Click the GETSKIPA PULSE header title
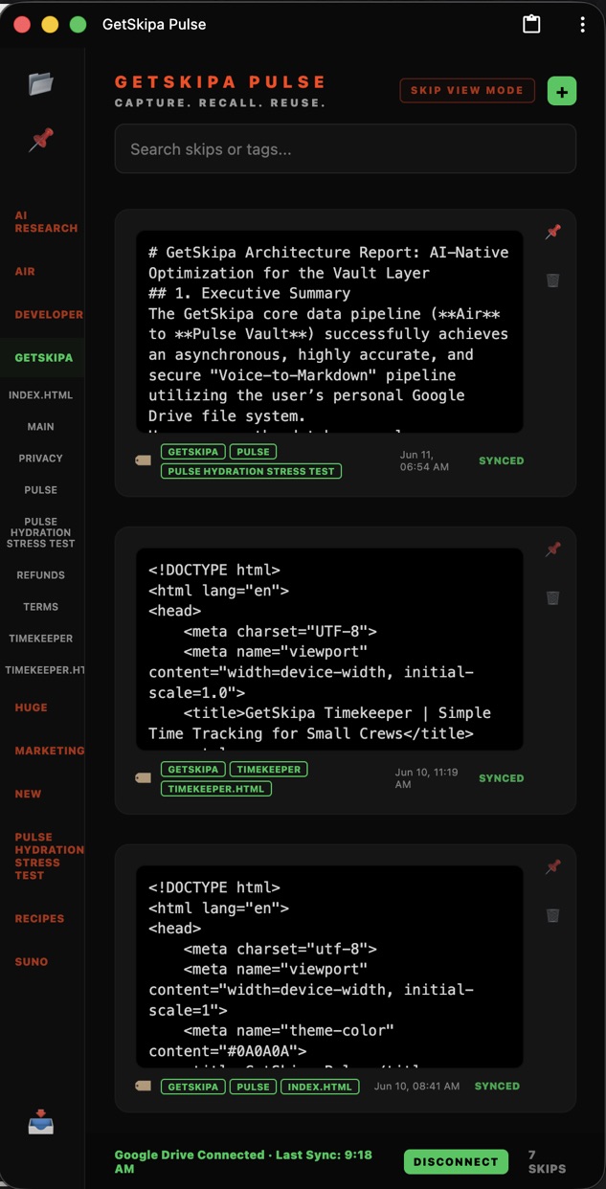The image size is (606, 1189). pyautogui.click(x=220, y=82)
